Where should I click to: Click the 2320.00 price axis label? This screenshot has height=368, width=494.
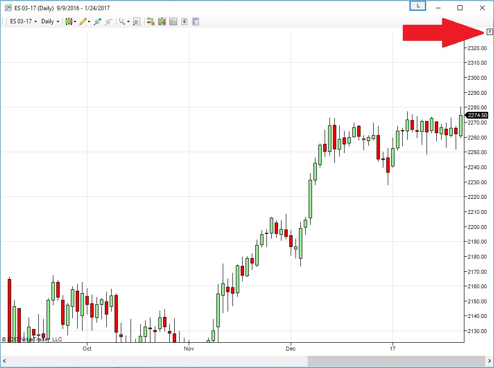pos(477,48)
